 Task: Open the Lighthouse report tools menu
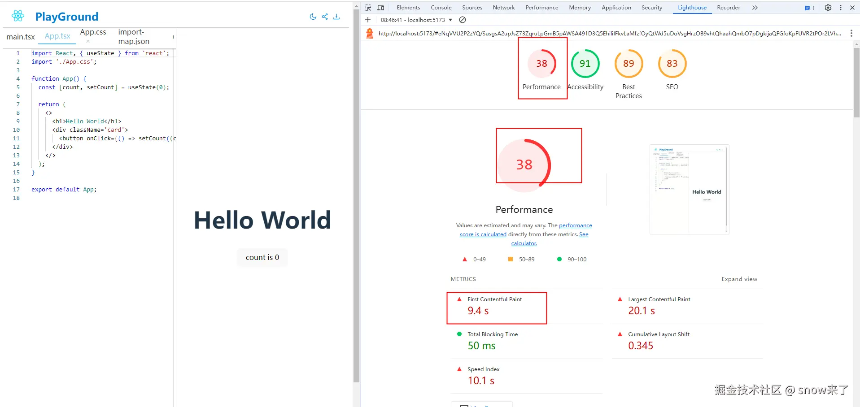(851, 33)
